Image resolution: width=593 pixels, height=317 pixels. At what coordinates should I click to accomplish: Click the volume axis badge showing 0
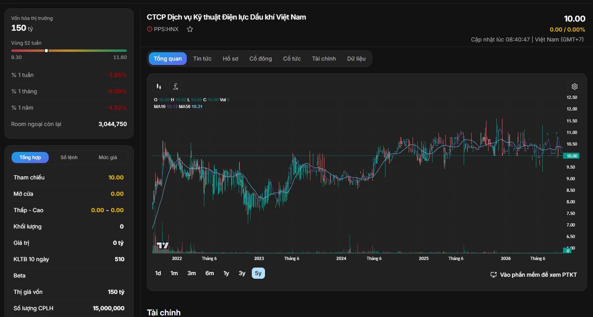567,250
